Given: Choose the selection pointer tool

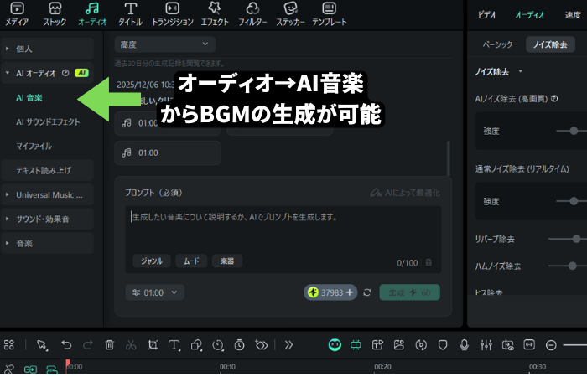Looking at the screenshot, I should [x=42, y=345].
